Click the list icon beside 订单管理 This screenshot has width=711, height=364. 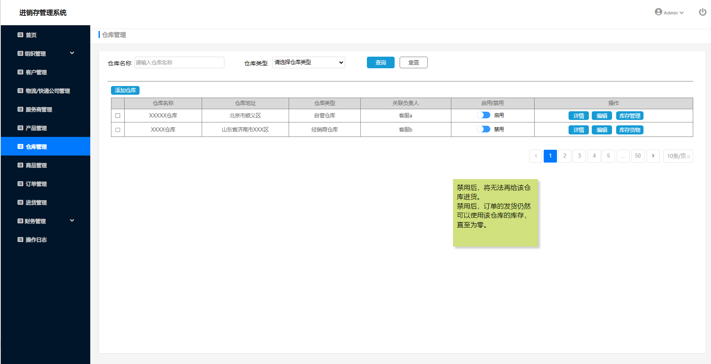20,184
